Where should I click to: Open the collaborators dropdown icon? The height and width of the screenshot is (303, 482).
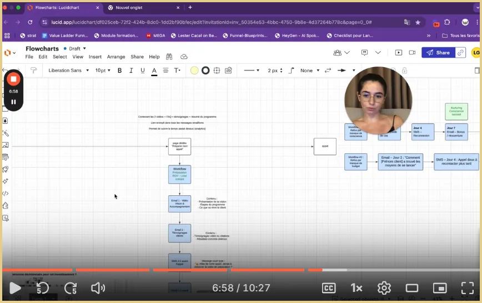pyautogui.click(x=342, y=53)
